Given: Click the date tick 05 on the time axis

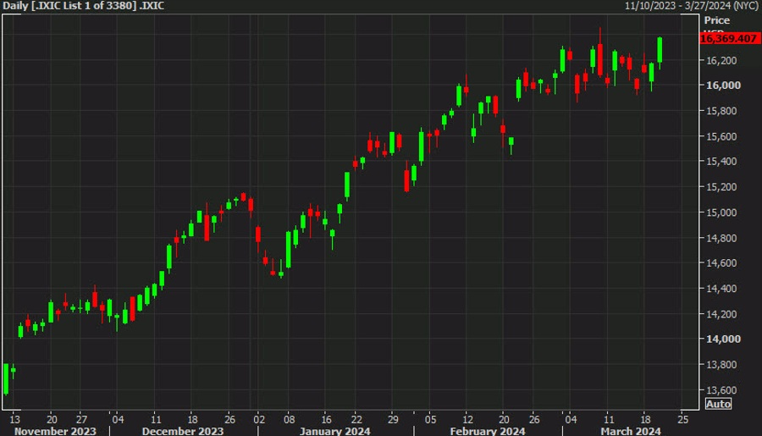Looking at the screenshot, I should coord(431,419).
